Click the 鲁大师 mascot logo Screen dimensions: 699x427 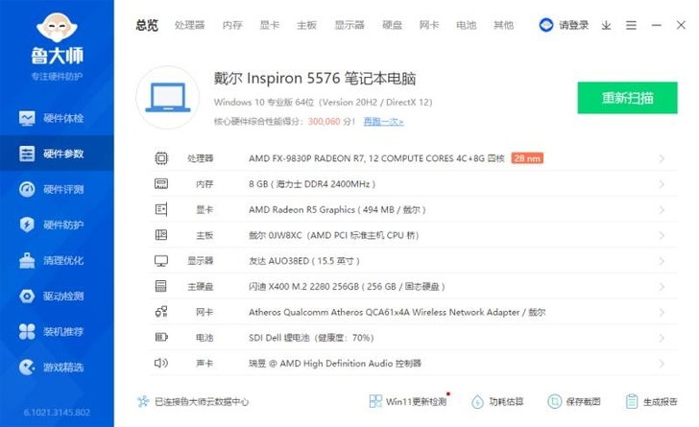click(x=57, y=28)
